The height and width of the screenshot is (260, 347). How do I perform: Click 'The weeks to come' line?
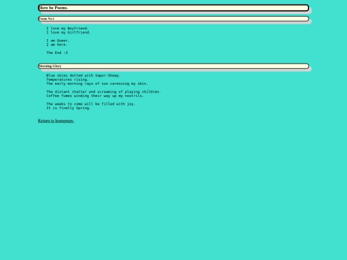[x=91, y=104]
